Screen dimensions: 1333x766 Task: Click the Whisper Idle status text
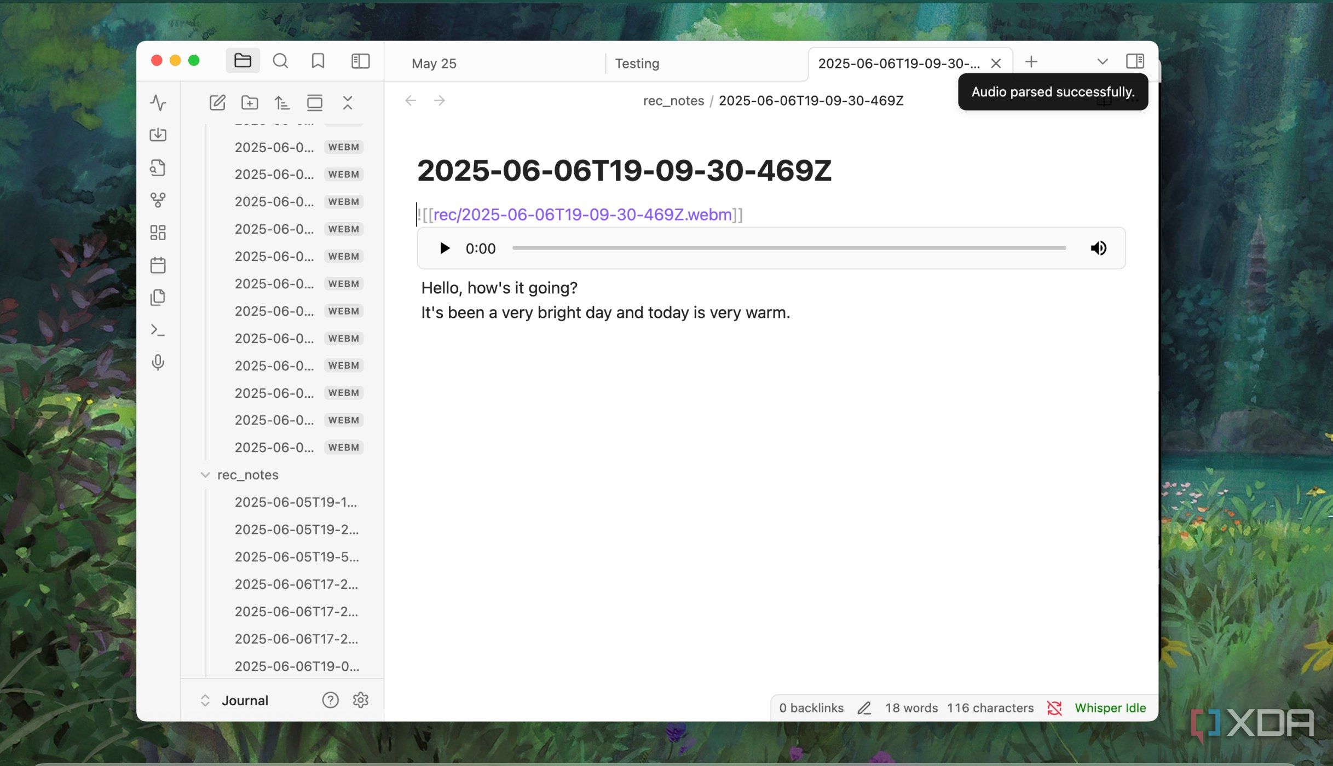[x=1110, y=708]
